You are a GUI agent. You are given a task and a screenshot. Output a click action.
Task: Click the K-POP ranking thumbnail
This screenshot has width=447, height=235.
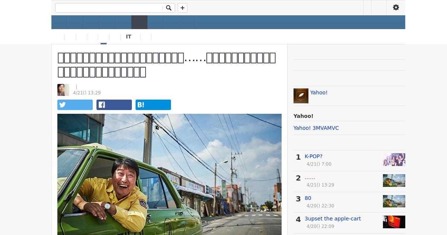[394, 160]
